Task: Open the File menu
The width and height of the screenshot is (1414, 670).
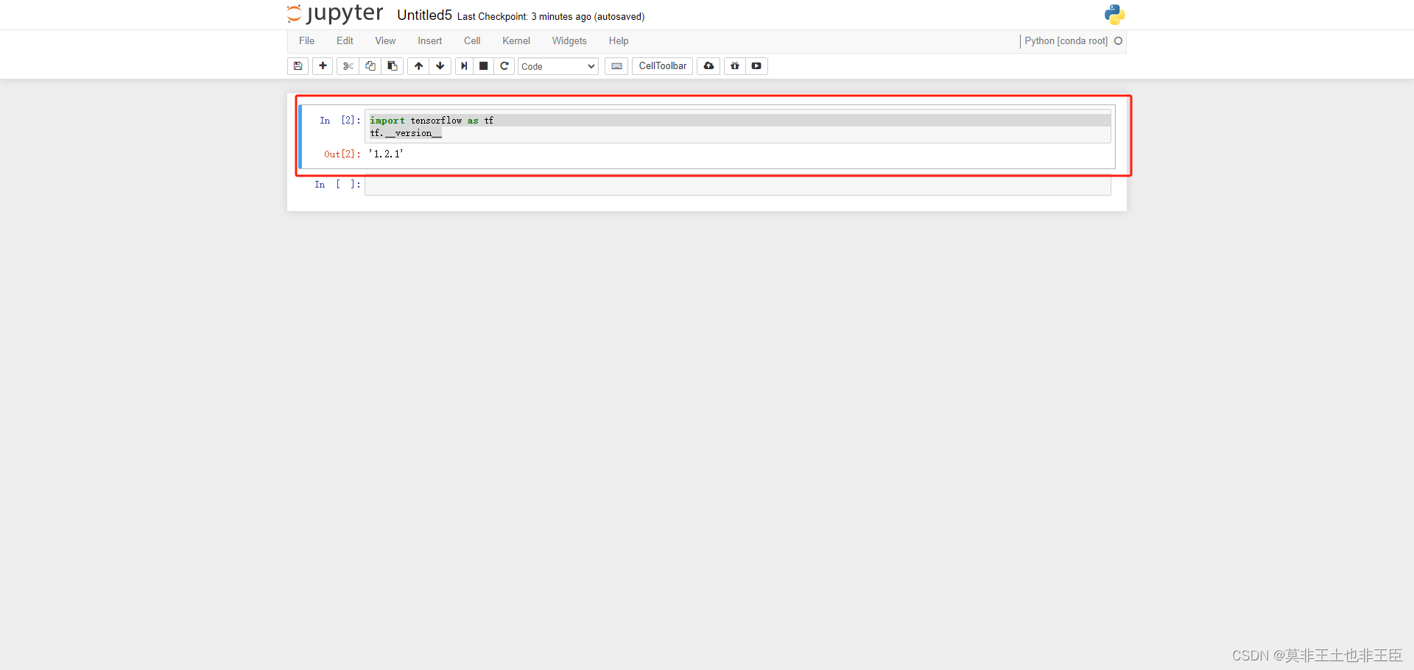Action: pyautogui.click(x=306, y=41)
